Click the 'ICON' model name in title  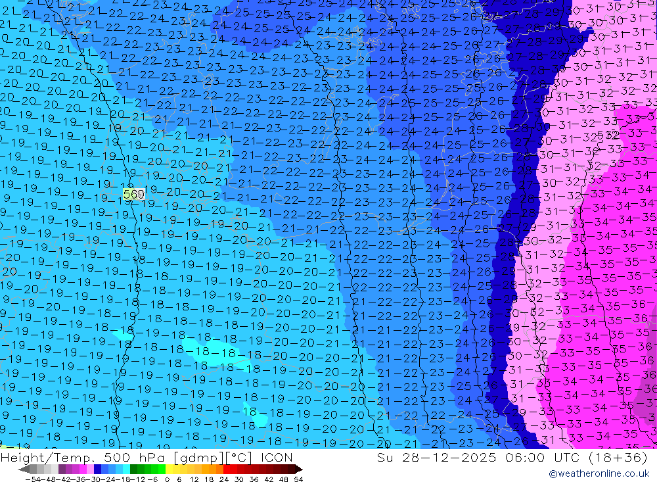click(x=277, y=457)
